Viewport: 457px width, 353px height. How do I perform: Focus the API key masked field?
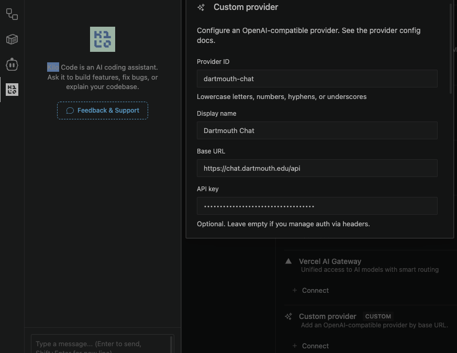coord(317,206)
